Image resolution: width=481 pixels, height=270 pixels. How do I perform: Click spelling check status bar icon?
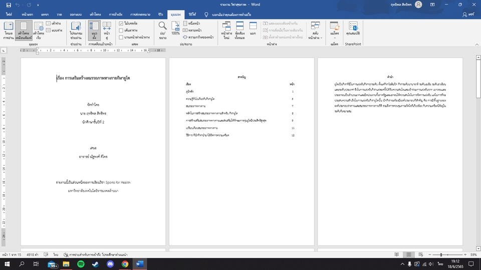[46, 254]
